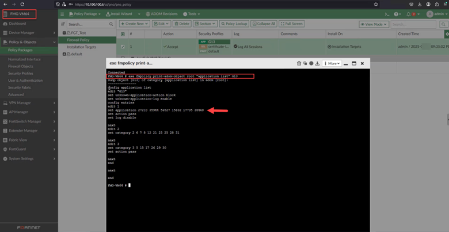Expand VPN Manager
Image resolution: width=449 pixels, height=232 pixels.
(x=29, y=103)
